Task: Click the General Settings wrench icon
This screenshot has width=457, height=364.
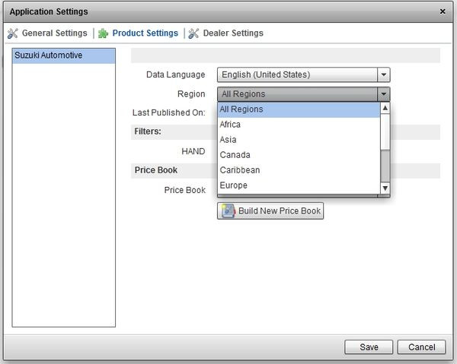Action: click(12, 33)
